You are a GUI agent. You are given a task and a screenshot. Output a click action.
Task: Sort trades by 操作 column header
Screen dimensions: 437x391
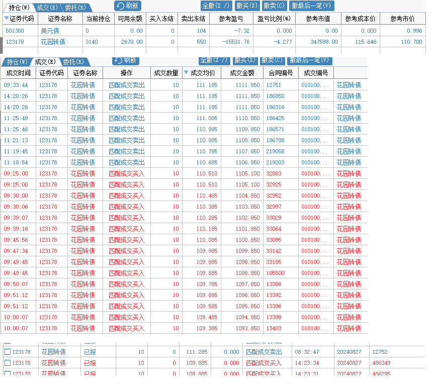(x=127, y=73)
